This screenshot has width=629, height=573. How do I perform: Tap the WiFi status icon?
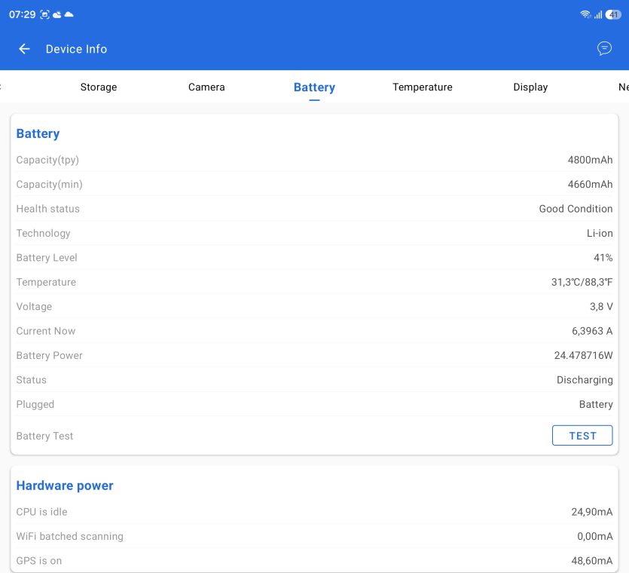click(x=585, y=14)
